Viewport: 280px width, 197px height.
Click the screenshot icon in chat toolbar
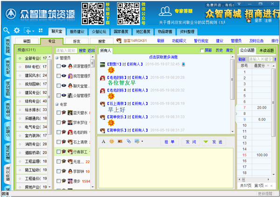(x=137, y=141)
